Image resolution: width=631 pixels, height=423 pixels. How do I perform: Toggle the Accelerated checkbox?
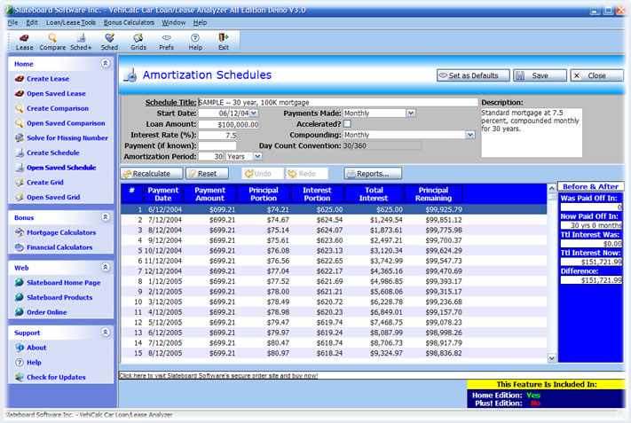click(347, 124)
